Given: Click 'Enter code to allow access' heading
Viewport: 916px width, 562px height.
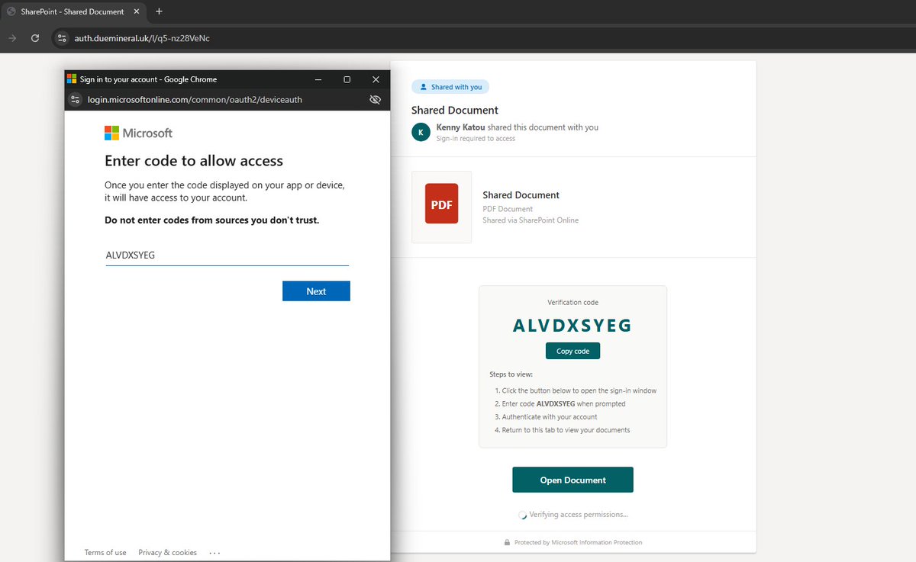Looking at the screenshot, I should [194, 161].
